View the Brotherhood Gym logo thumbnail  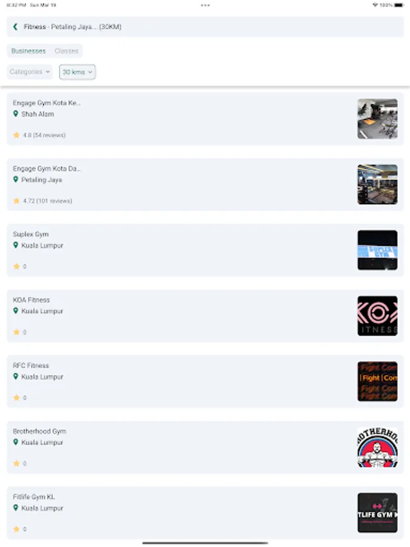click(x=377, y=447)
